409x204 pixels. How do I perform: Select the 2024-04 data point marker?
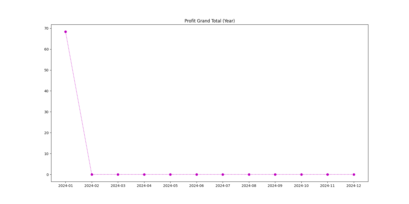[x=144, y=174]
